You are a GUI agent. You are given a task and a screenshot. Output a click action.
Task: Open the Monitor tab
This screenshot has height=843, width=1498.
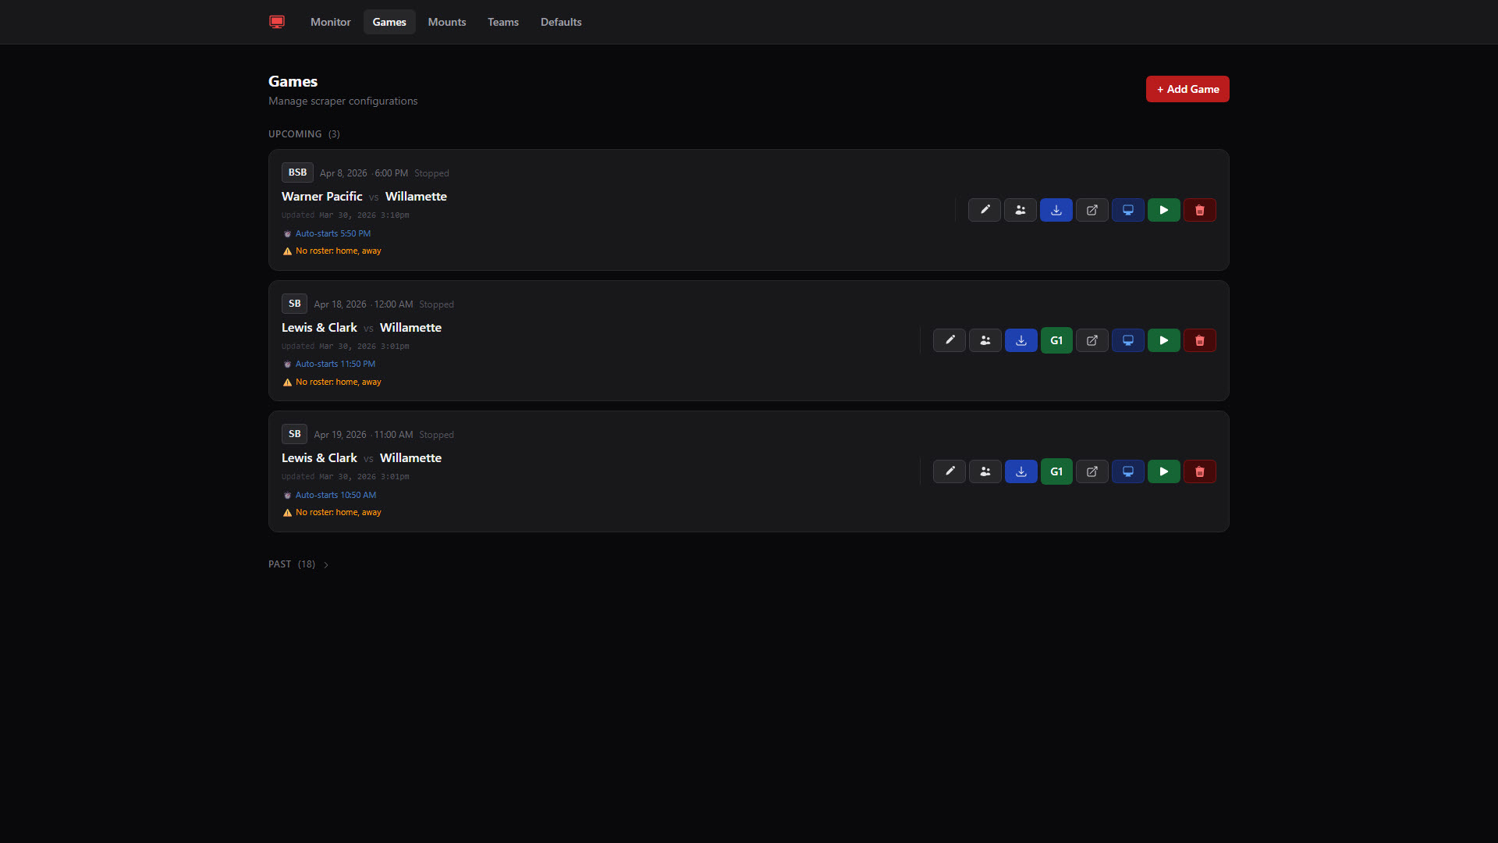[x=330, y=22]
